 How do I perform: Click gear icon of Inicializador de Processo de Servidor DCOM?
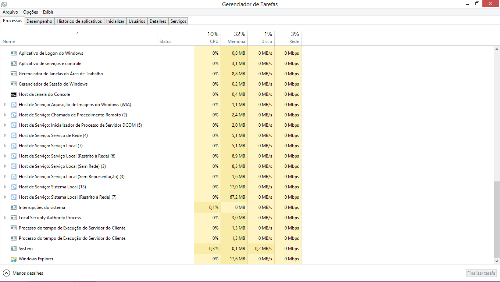(14, 125)
